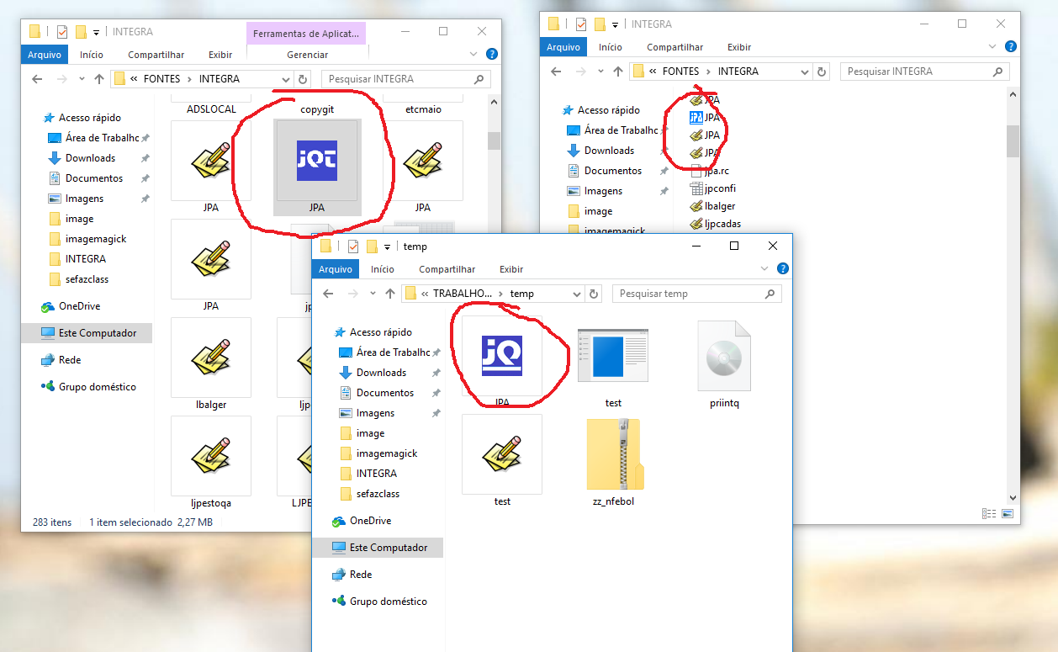Click the new folder icon in left INTEGRA title bar
1058x652 pixels.
click(81, 32)
